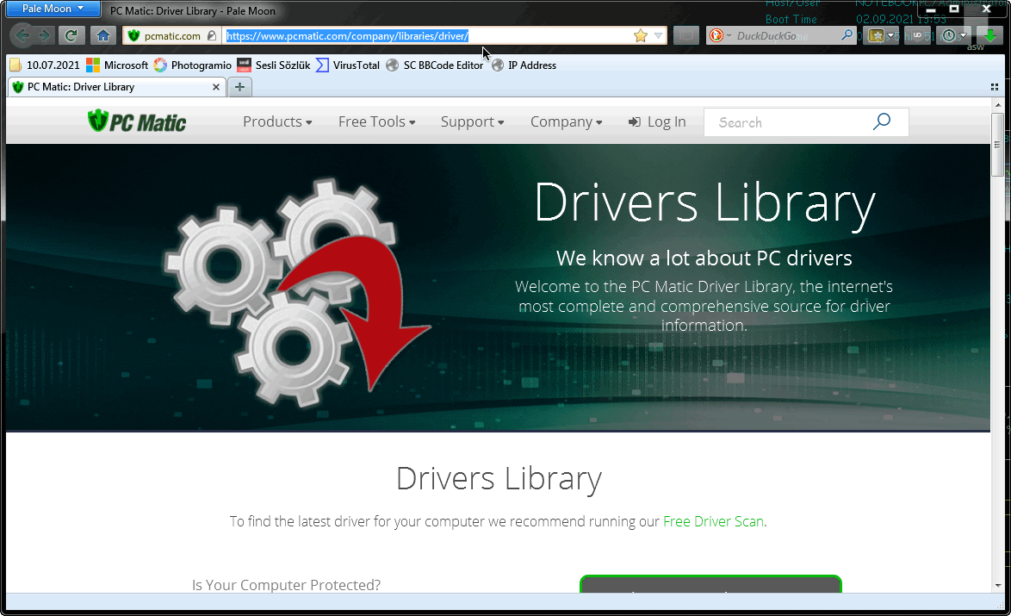Reload the current page
The height and width of the screenshot is (616, 1011).
(71, 35)
